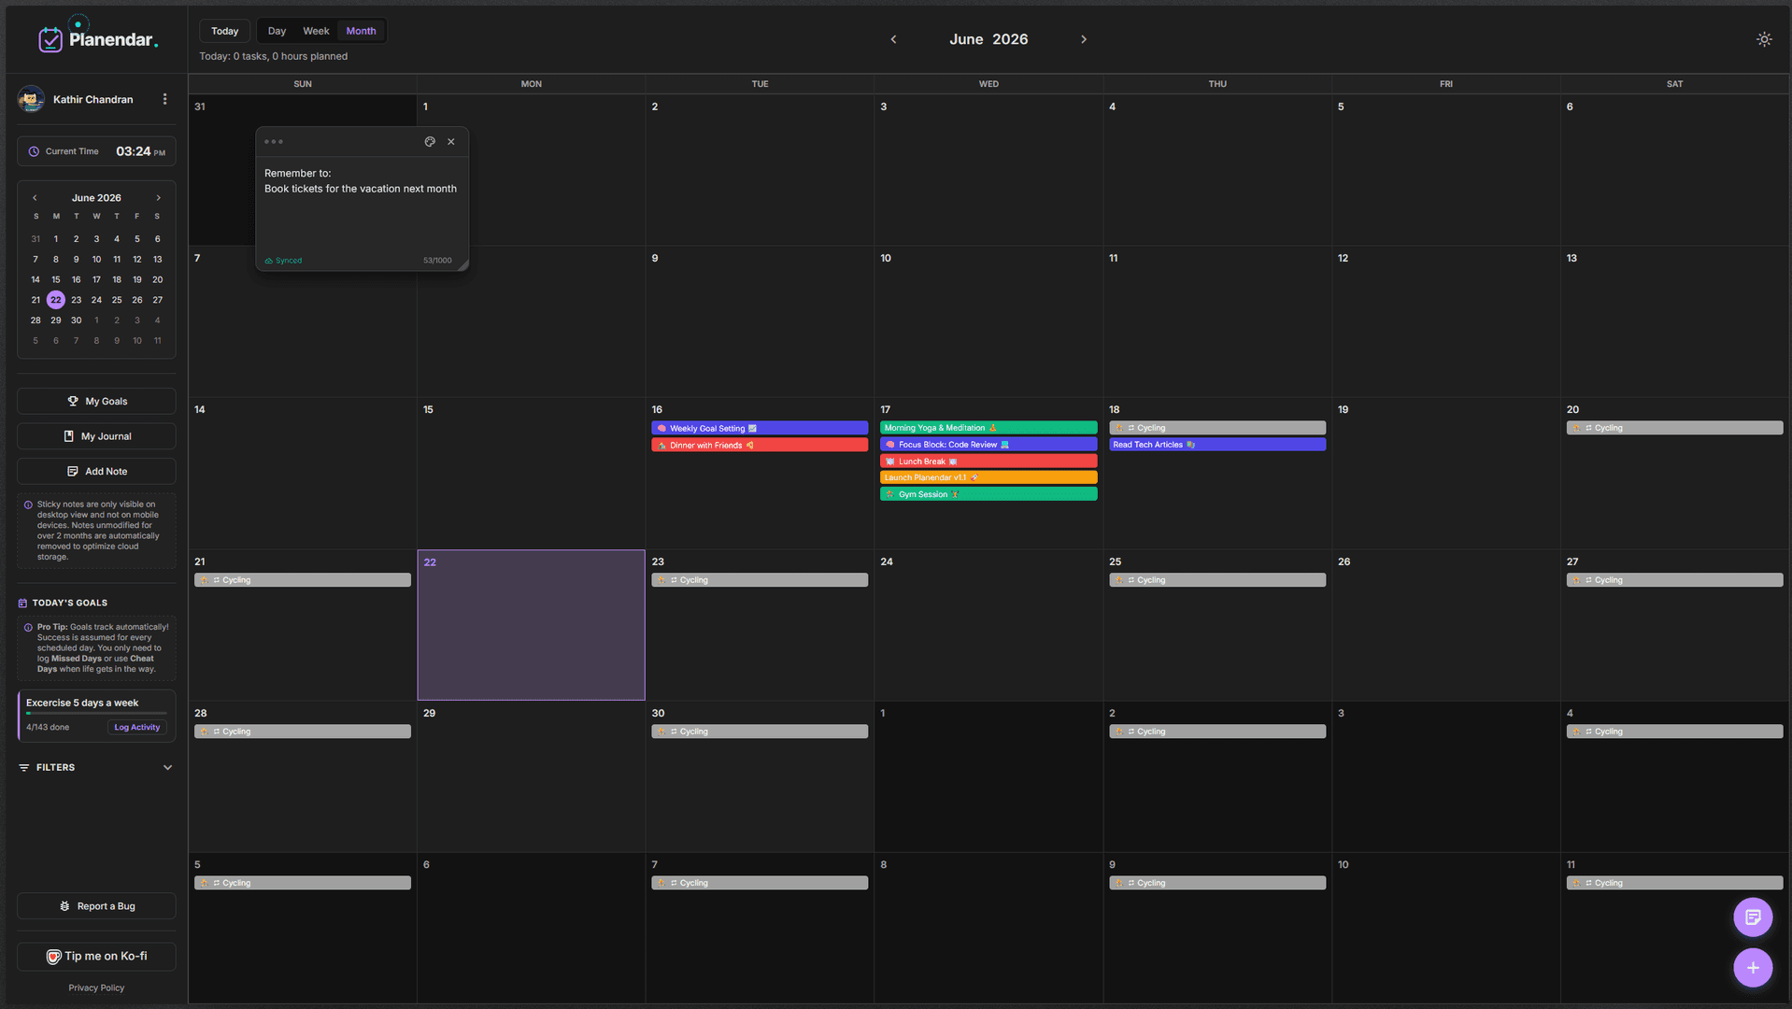The width and height of the screenshot is (1792, 1009).
Task: Click the floating add note button
Action: 1753,917
